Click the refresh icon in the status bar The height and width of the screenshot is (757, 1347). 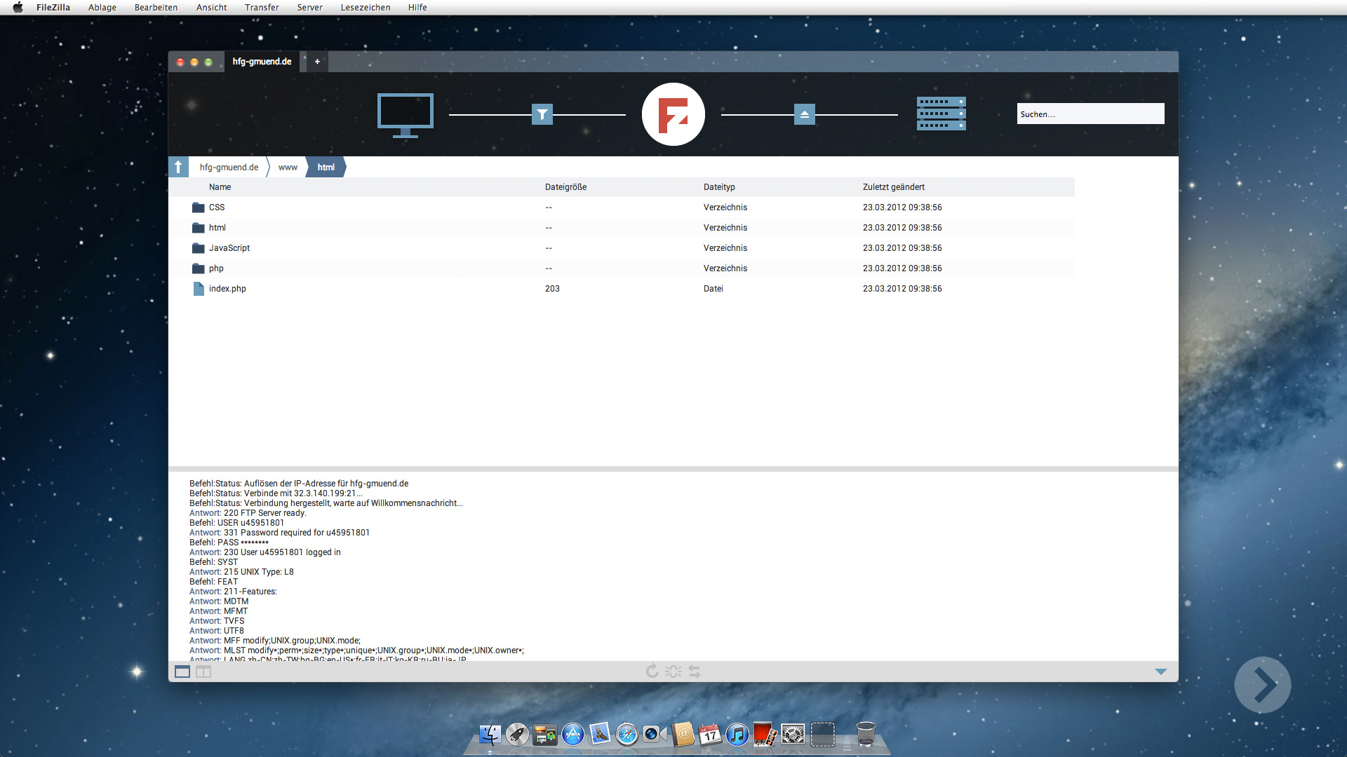coord(652,671)
